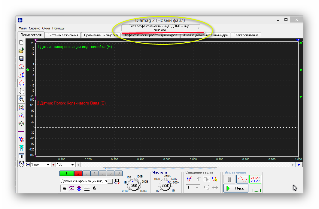Open the sync channel '1' dropdown
The image size is (319, 209).
tap(193, 187)
